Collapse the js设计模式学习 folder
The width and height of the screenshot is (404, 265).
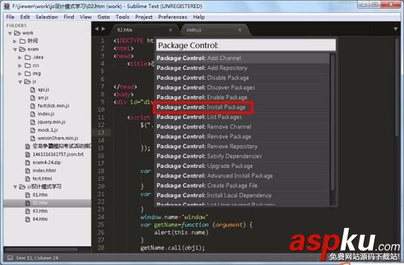coord(15,187)
